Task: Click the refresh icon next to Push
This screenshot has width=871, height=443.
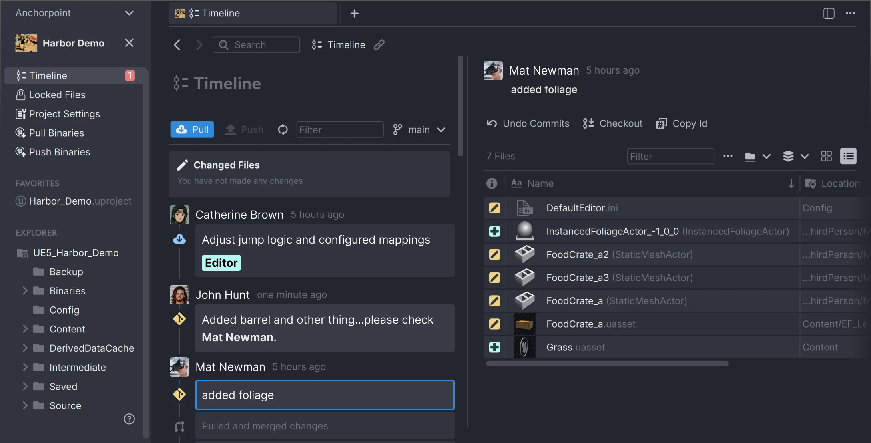Action: [x=283, y=129]
